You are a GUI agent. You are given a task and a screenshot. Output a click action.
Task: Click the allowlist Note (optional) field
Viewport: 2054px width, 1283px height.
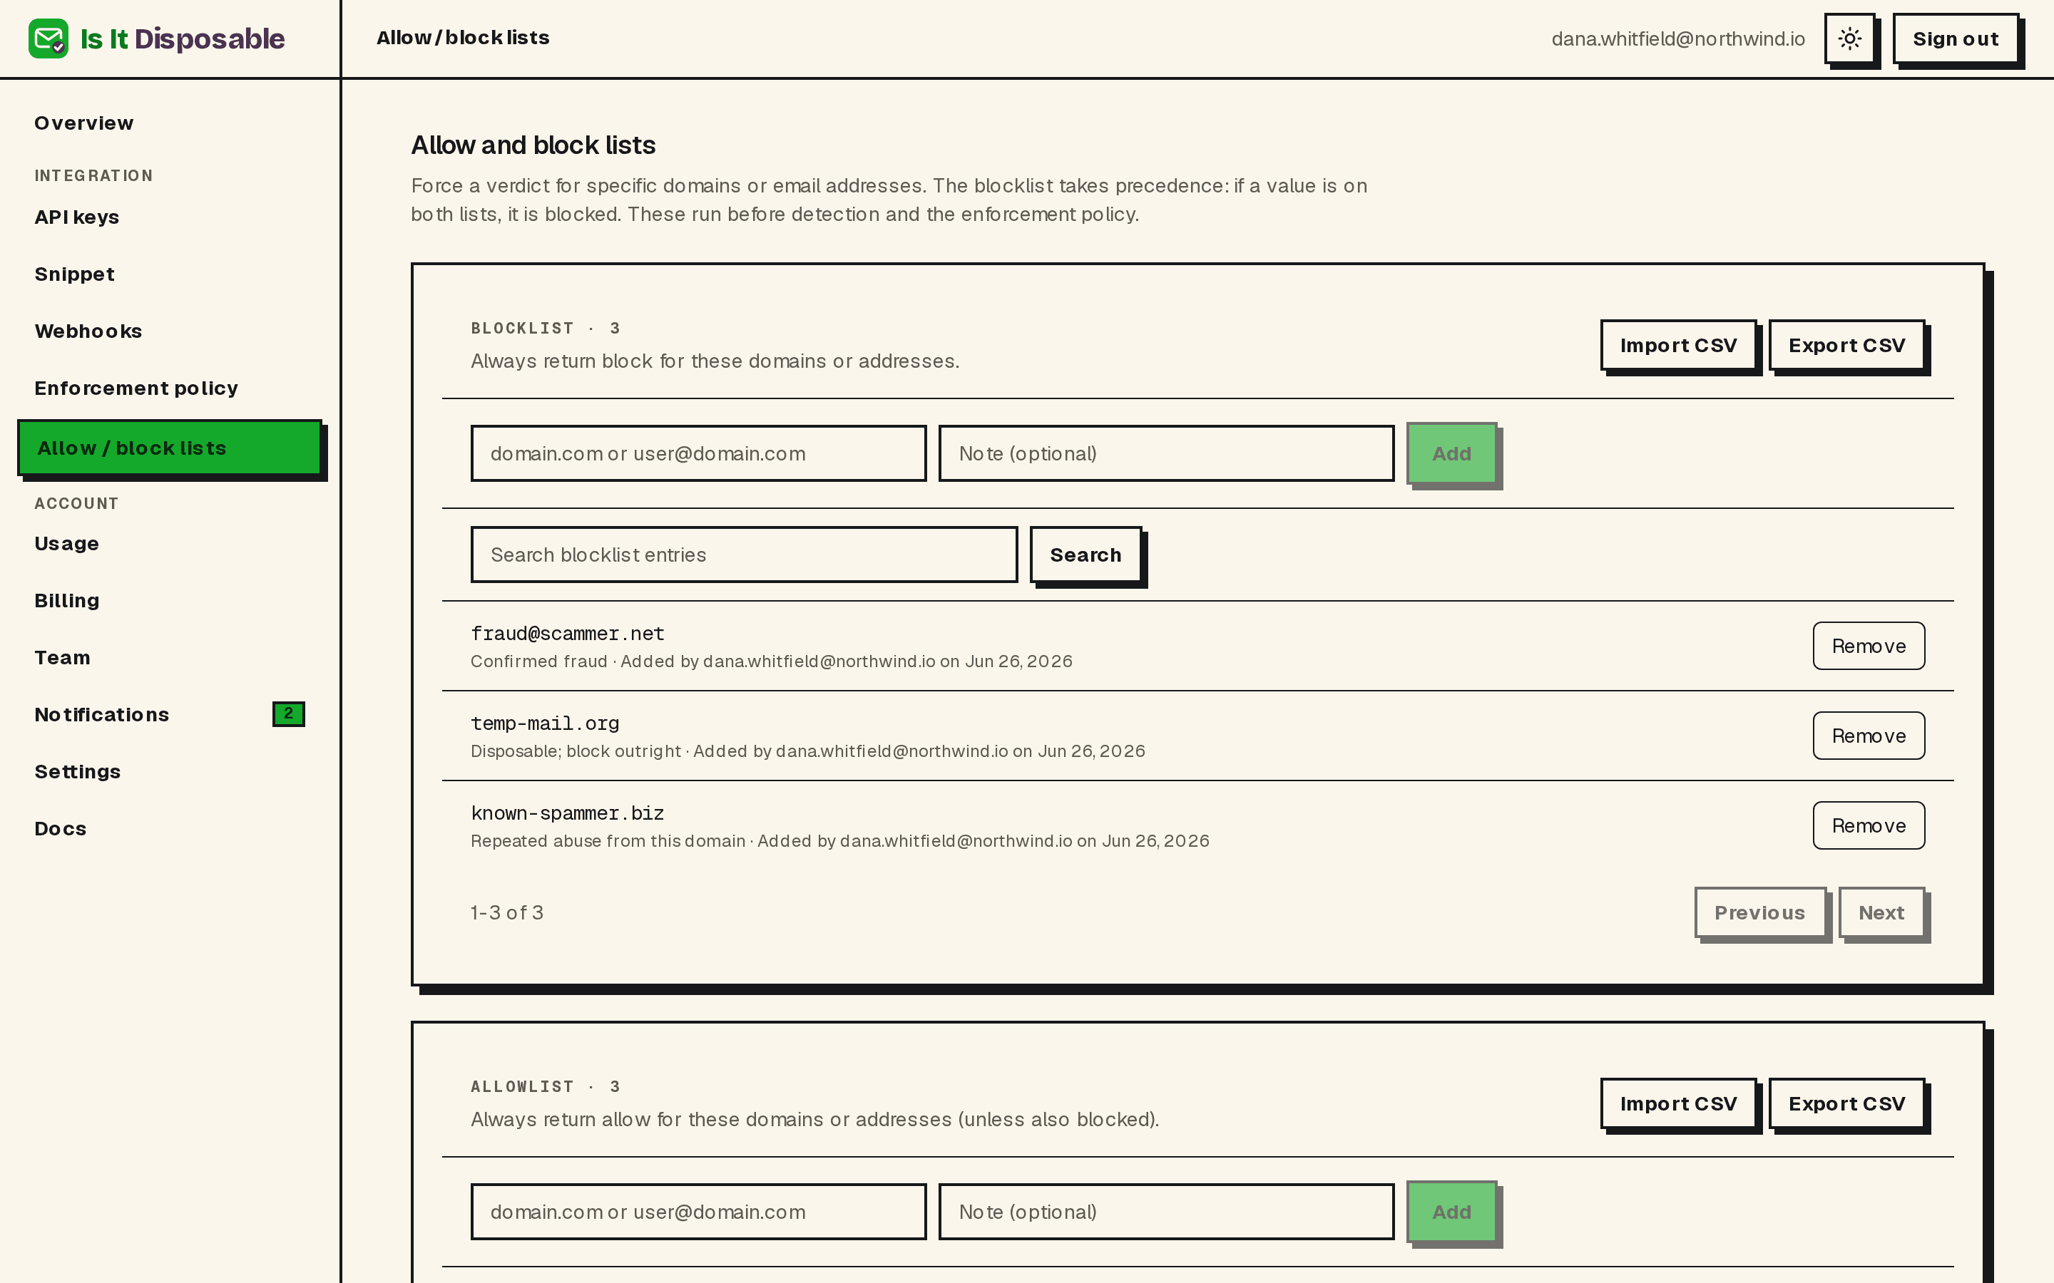1166,1212
